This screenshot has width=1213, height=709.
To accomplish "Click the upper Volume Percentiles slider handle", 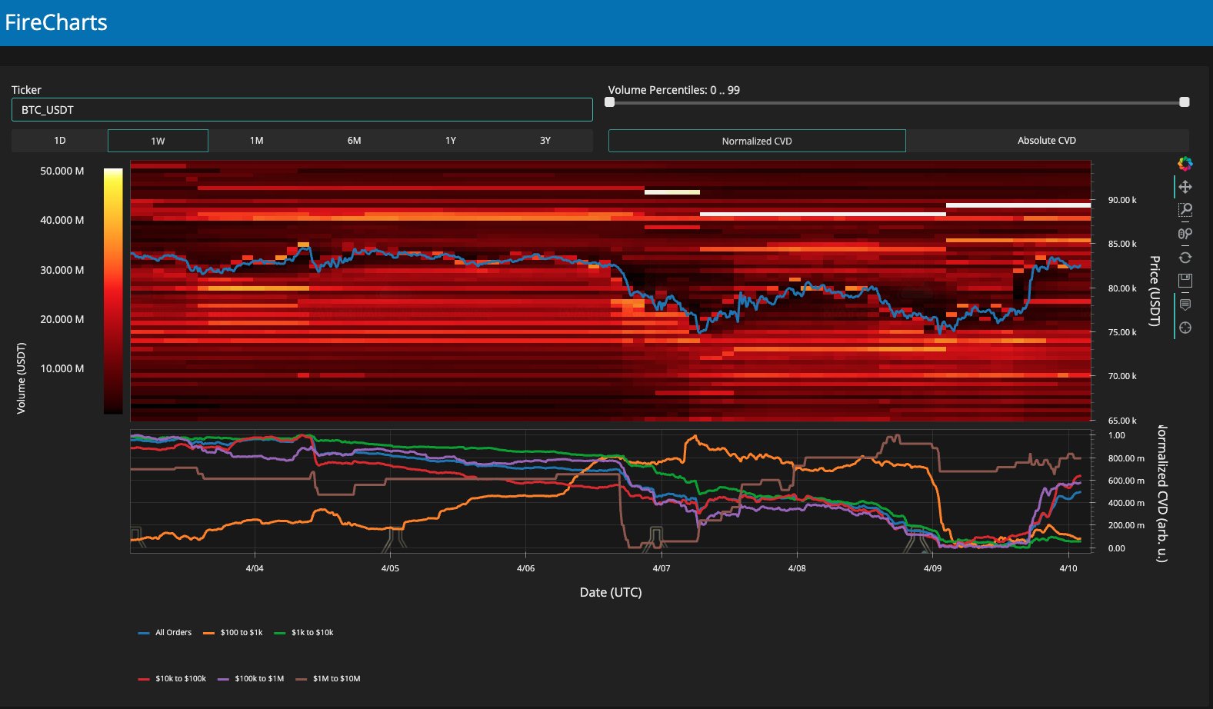I will pos(1184,102).
